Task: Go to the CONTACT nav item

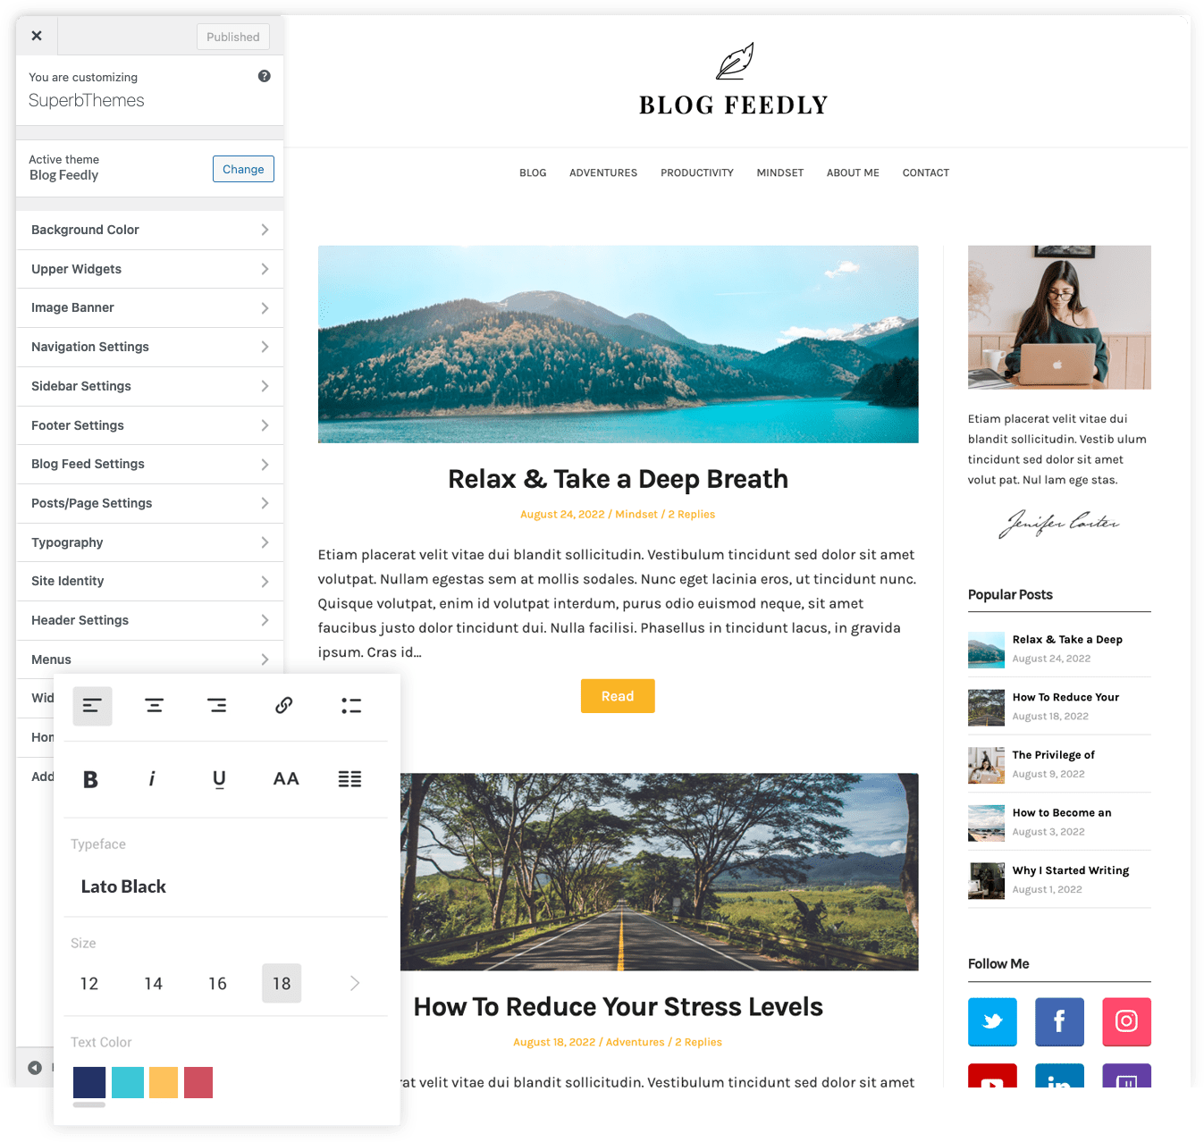Action: coord(926,172)
